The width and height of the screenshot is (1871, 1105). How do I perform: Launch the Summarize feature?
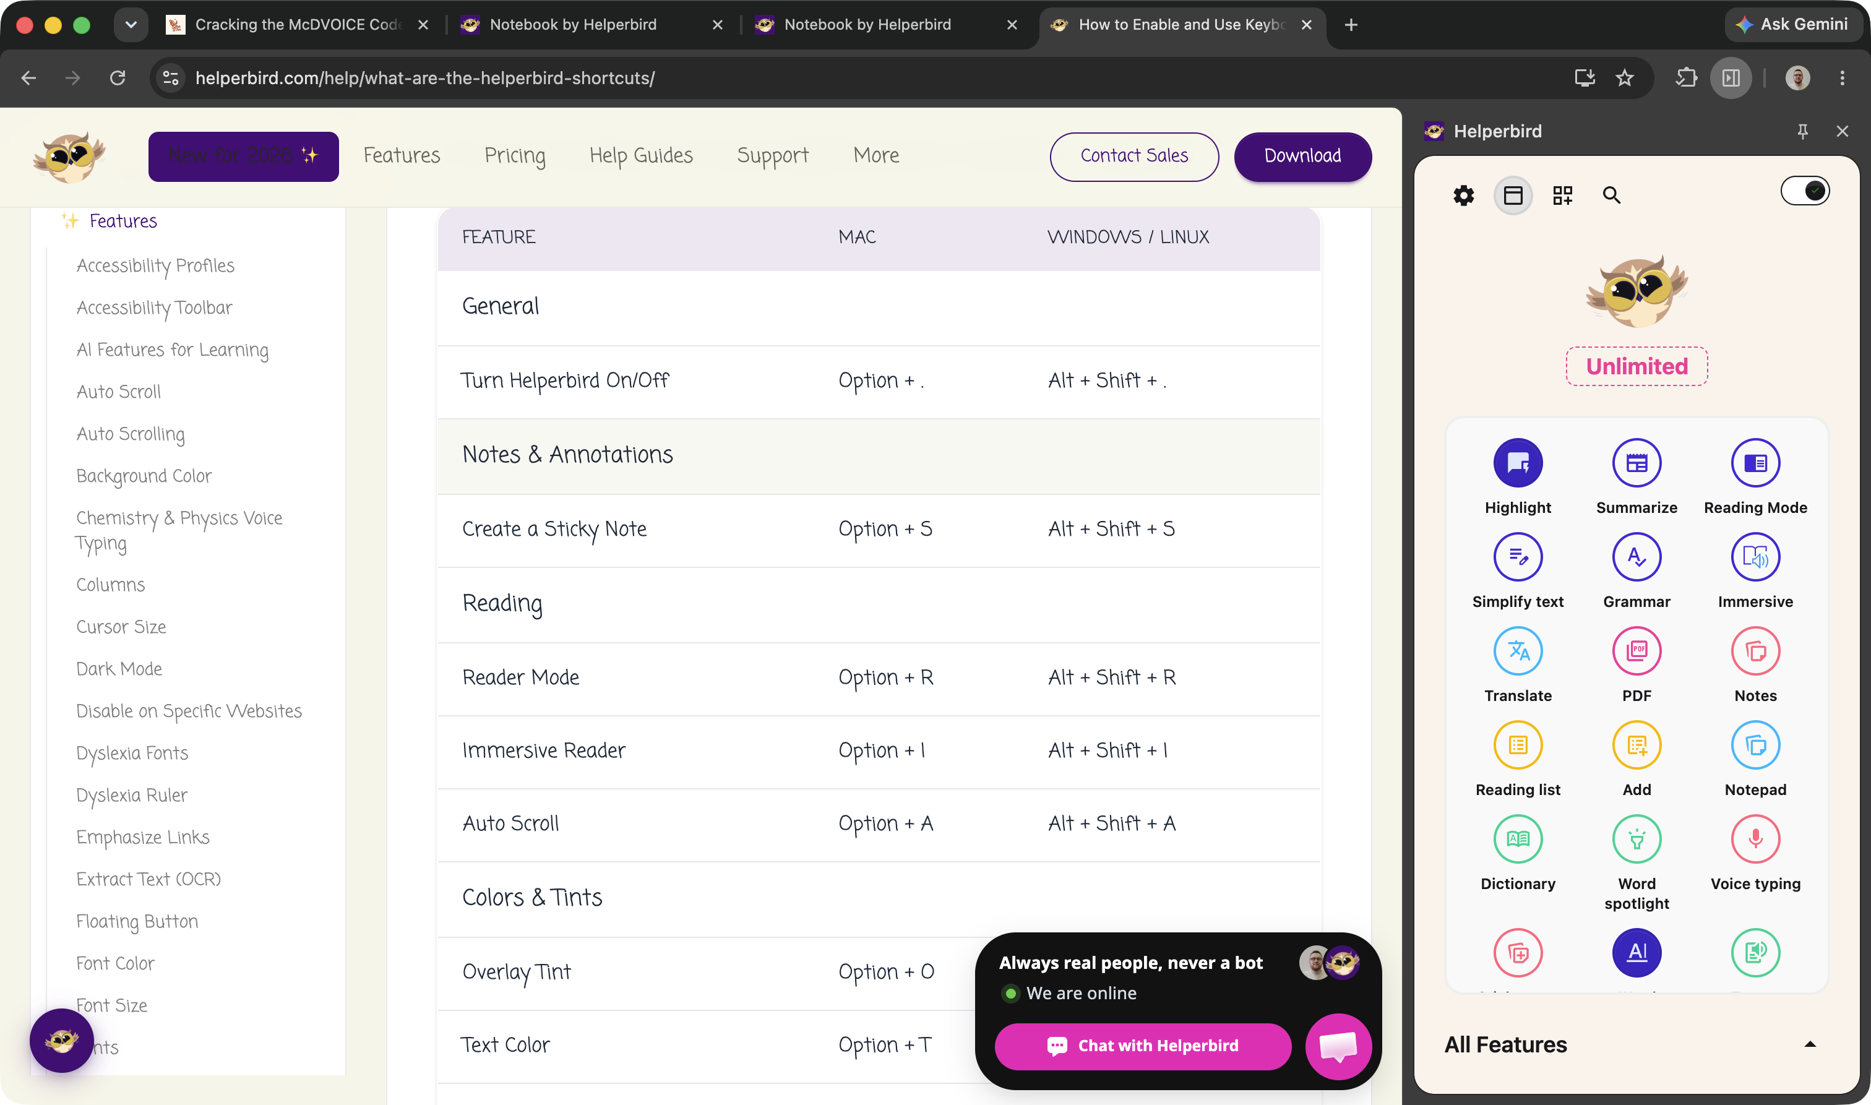(1637, 462)
